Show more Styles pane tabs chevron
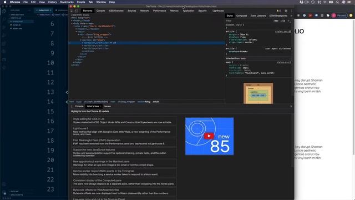This screenshot has height=200, width=355. coord(291,16)
